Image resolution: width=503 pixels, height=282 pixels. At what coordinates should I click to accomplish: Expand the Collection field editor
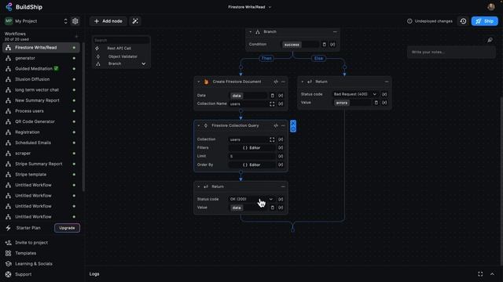272,139
